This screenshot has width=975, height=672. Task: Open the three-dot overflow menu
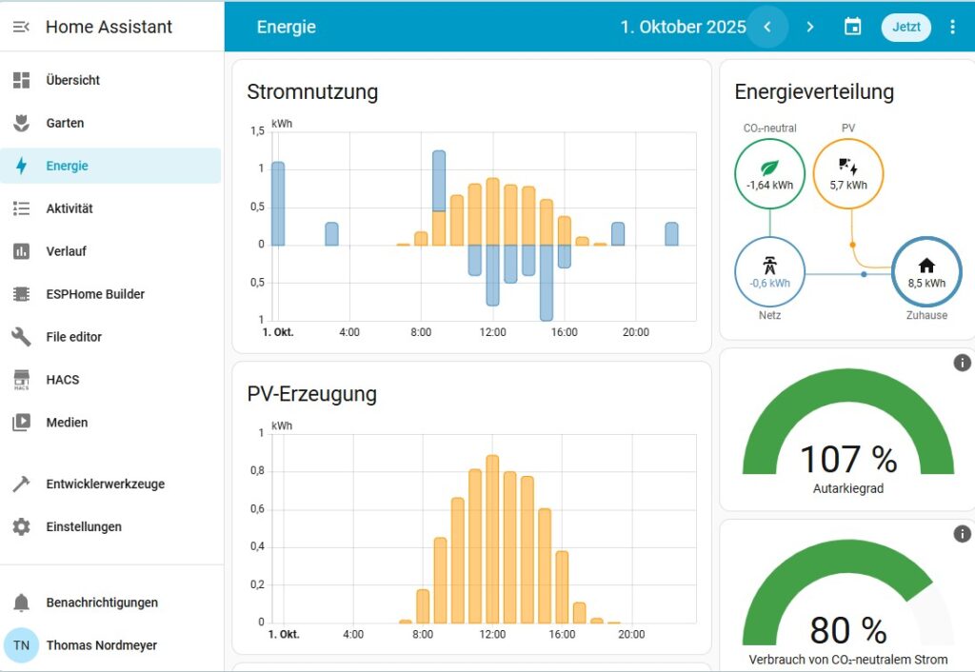952,27
